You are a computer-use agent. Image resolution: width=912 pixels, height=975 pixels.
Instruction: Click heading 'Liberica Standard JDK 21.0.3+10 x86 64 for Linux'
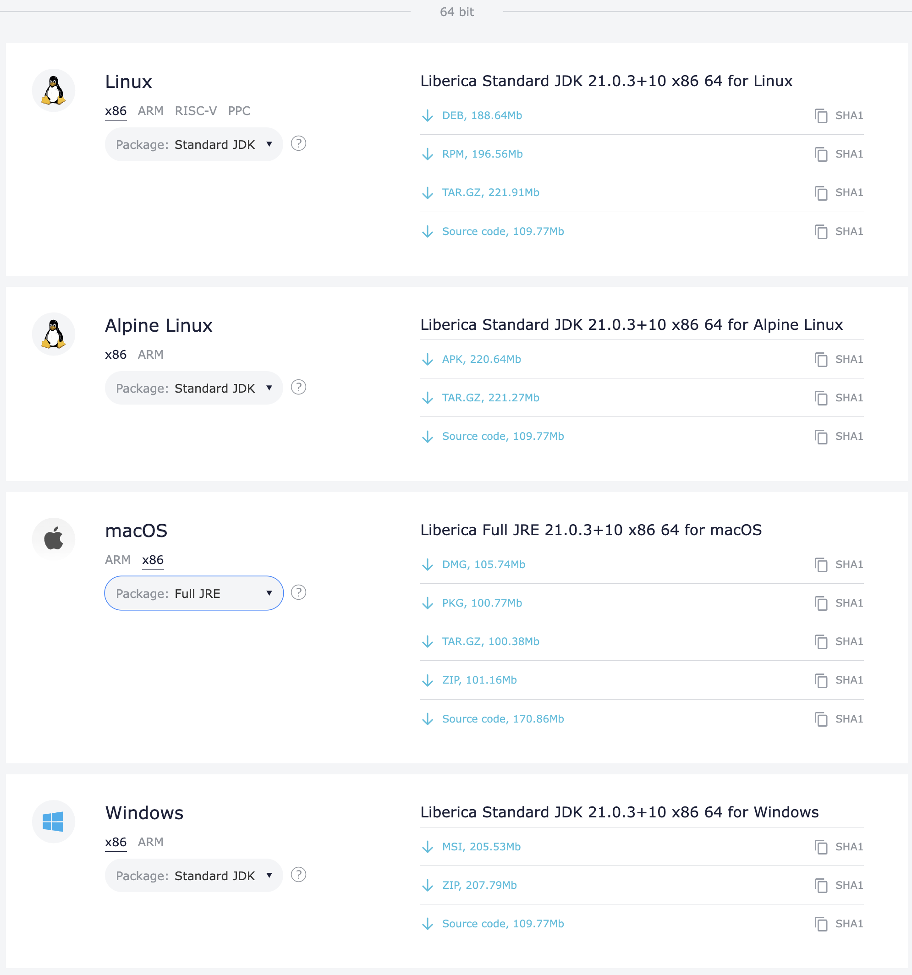pos(606,81)
